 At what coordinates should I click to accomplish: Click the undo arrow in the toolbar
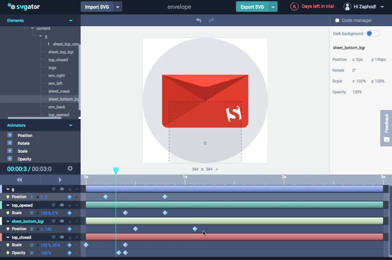click(199, 20)
